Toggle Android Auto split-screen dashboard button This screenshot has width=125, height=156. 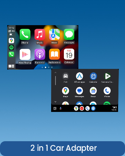(x=55, y=108)
